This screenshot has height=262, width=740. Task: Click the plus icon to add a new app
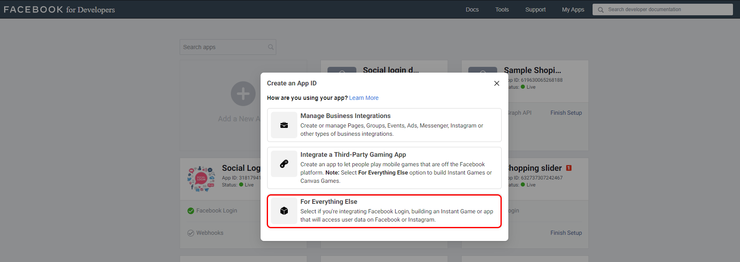243,94
